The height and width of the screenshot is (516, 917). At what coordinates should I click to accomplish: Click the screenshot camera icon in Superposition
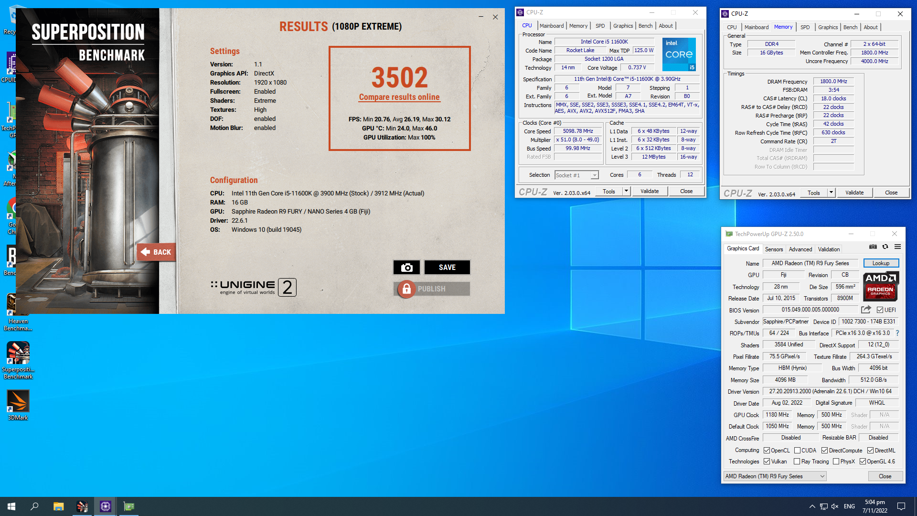tap(406, 268)
